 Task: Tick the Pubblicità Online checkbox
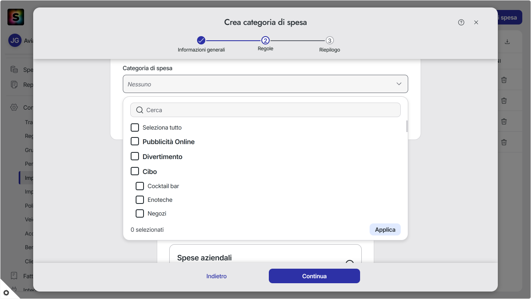click(x=135, y=142)
